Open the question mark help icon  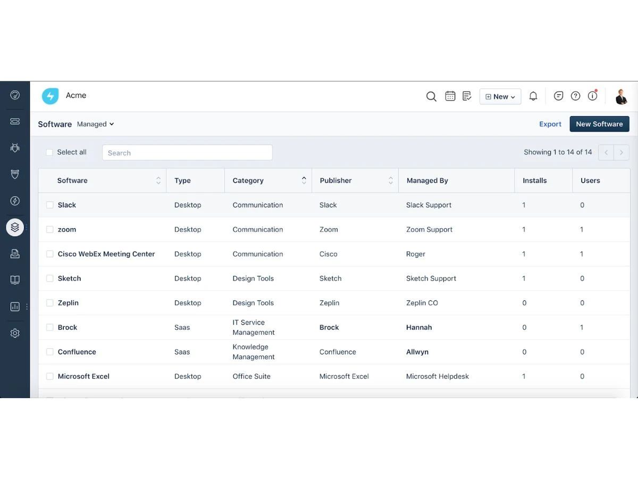pyautogui.click(x=575, y=96)
